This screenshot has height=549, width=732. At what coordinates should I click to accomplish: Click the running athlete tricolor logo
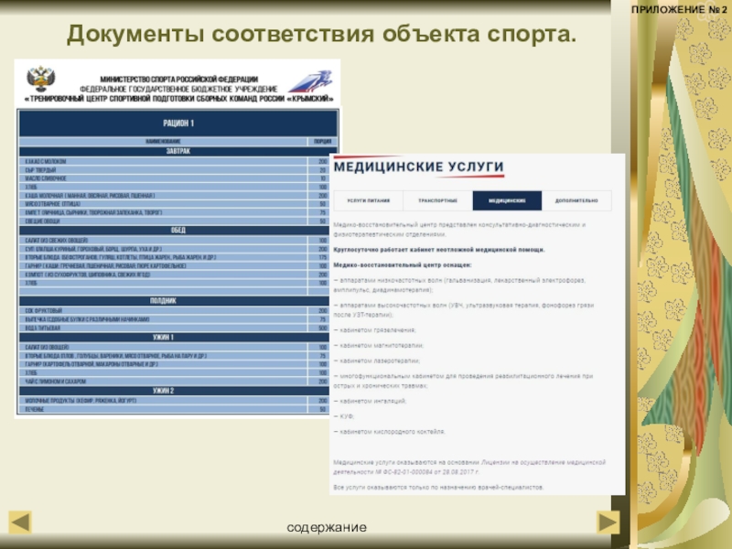310,81
